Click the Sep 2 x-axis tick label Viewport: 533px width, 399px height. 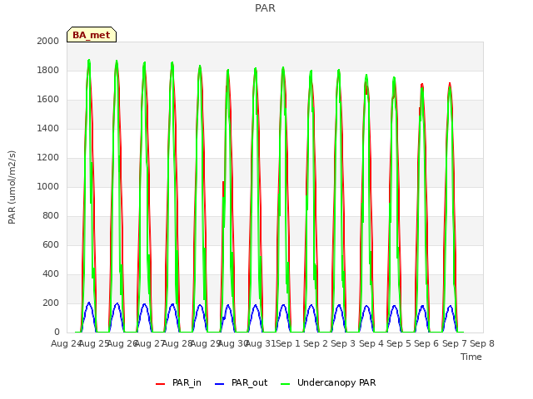[x=316, y=343]
